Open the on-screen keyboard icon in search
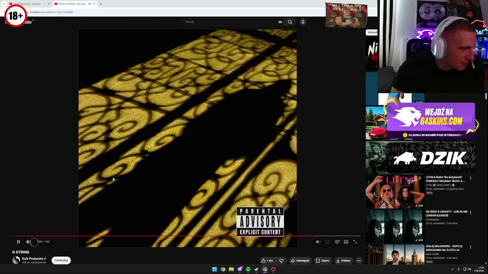Screen dimensions: 488x274 pos(280,22)
